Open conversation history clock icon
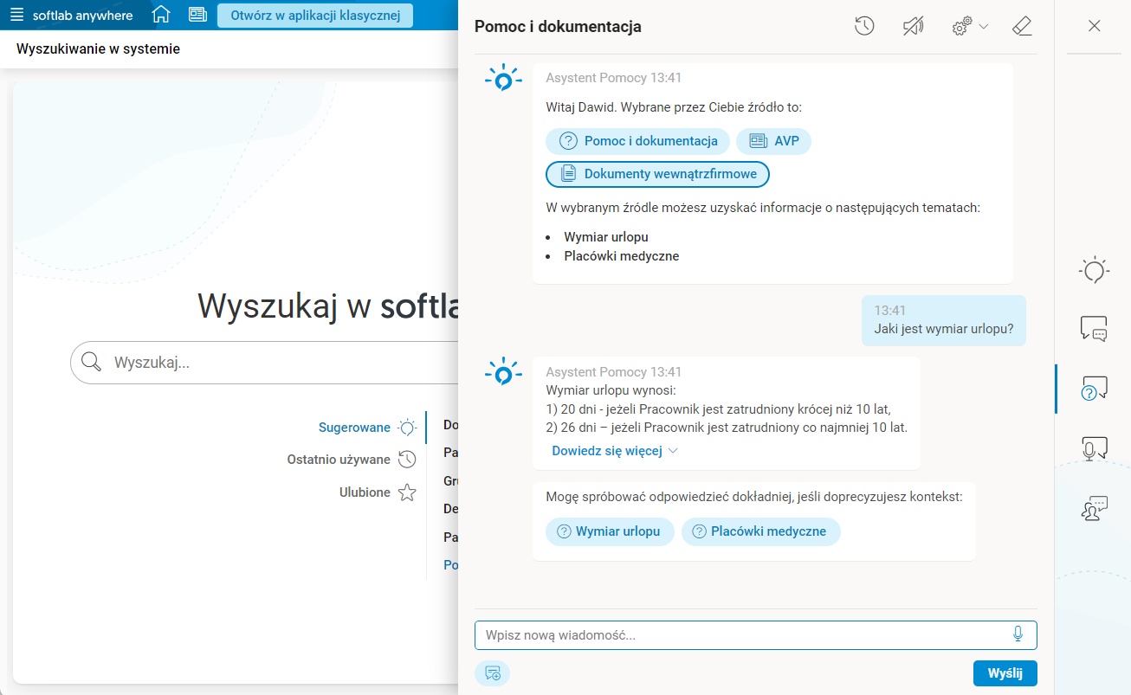Image resolution: width=1131 pixels, height=695 pixels. [864, 27]
